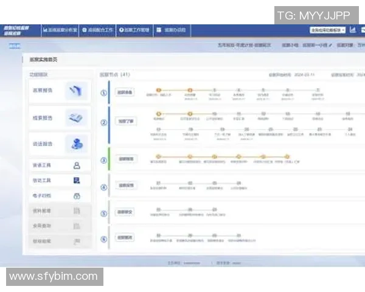Screen dimensions: 365x292
Task: Select circled stage number 3 beside green bar
Action: (103, 160)
